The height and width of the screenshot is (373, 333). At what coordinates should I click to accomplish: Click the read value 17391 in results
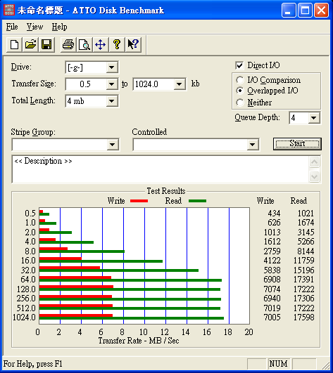point(304,280)
